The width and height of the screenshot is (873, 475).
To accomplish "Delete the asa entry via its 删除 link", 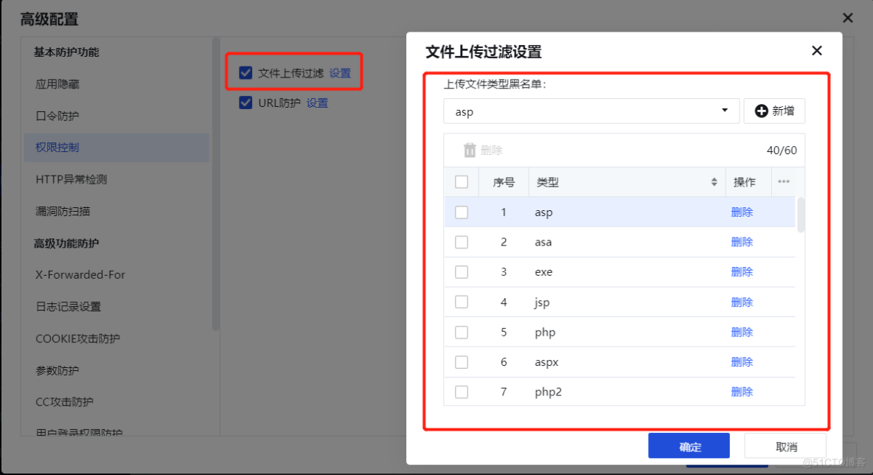I will 742,241.
